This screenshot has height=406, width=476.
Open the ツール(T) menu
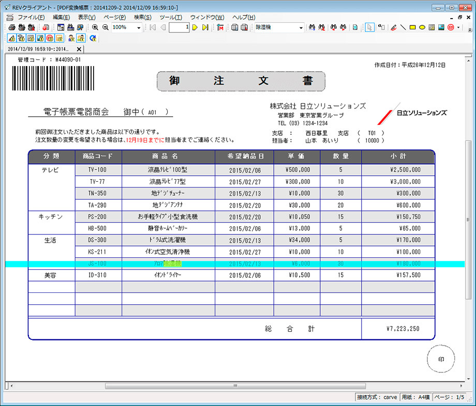(x=170, y=17)
